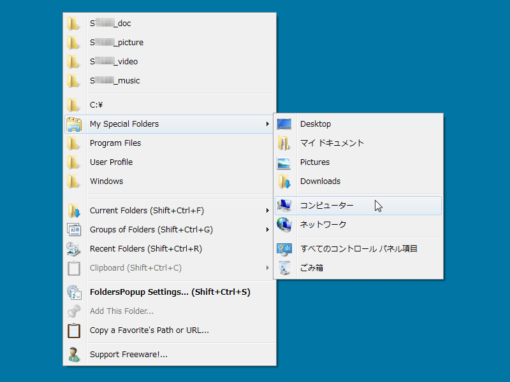
Task: Click the folder icon beside _music entry
Action: tap(73, 81)
